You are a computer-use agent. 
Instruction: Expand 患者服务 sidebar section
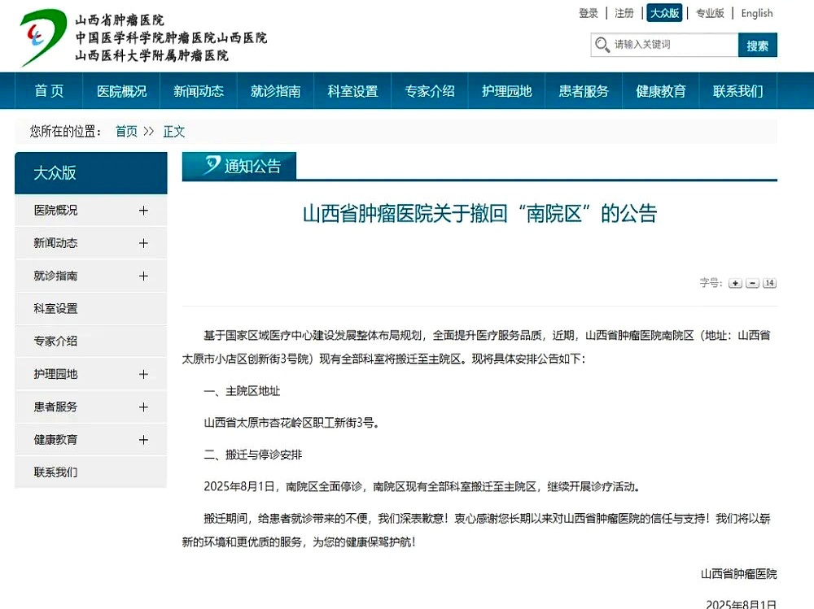(x=143, y=407)
